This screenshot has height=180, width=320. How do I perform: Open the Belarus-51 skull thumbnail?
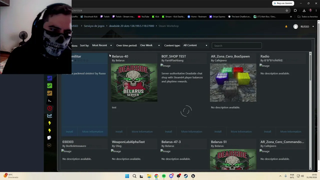click(x=233, y=159)
